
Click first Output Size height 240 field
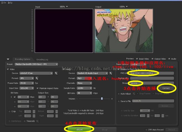54,97
